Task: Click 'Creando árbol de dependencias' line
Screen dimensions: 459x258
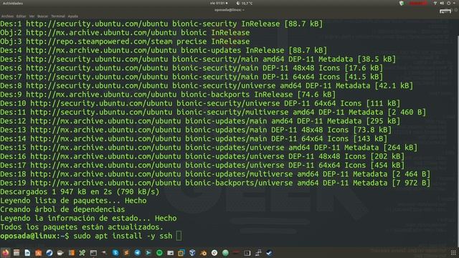Action: pos(62,209)
